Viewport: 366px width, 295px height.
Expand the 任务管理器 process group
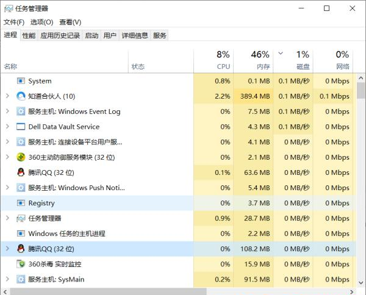[7, 218]
